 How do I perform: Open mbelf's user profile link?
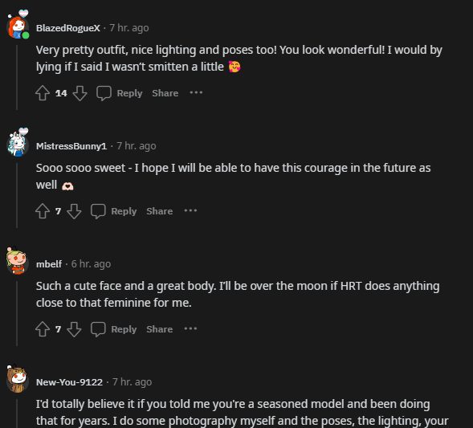coord(49,264)
